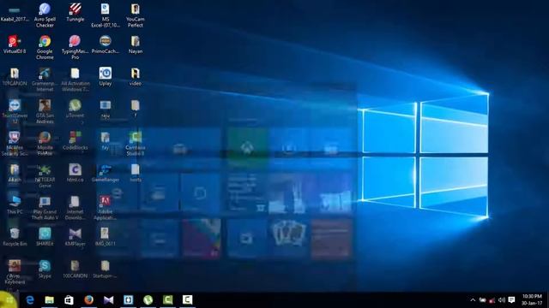Open uTorrent from the taskbar
The width and height of the screenshot is (549, 308).
click(x=148, y=300)
